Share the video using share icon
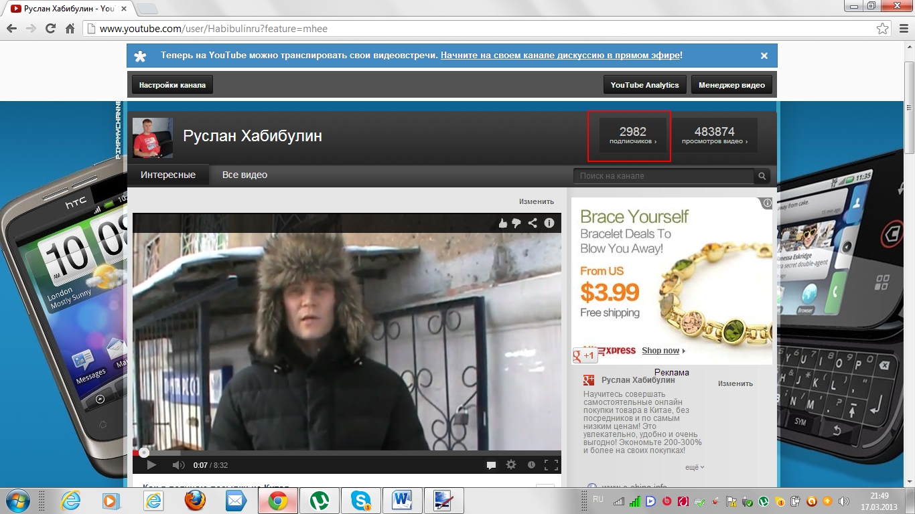Image resolution: width=915 pixels, height=514 pixels. 533,223
